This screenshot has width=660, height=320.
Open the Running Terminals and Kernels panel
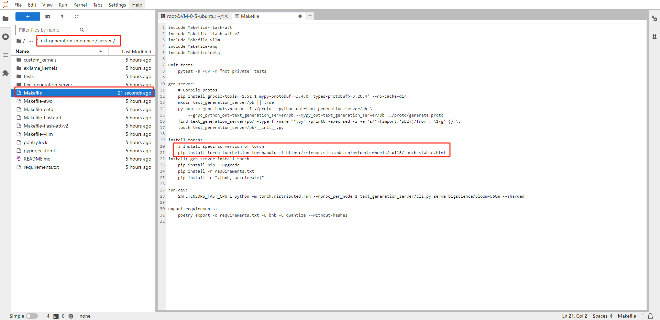pyautogui.click(x=5, y=37)
